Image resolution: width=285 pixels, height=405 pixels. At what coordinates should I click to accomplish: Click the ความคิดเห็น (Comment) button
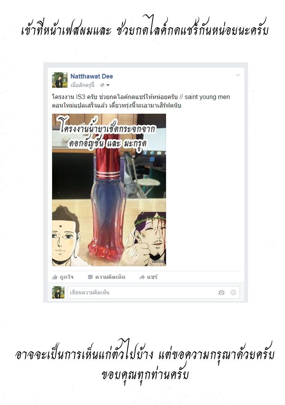tap(106, 277)
